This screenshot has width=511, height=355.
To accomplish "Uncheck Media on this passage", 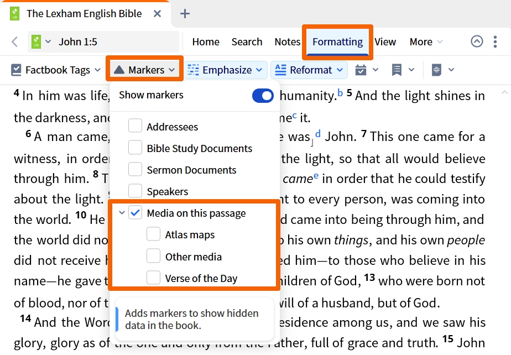I will click(135, 212).
